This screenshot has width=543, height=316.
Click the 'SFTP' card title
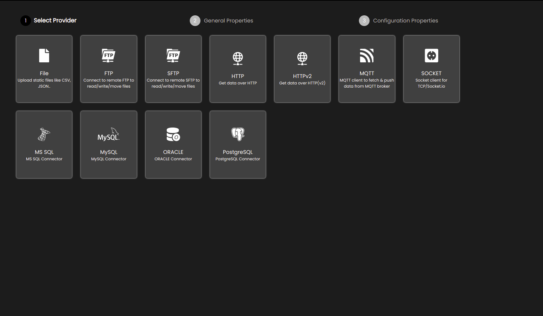point(173,73)
